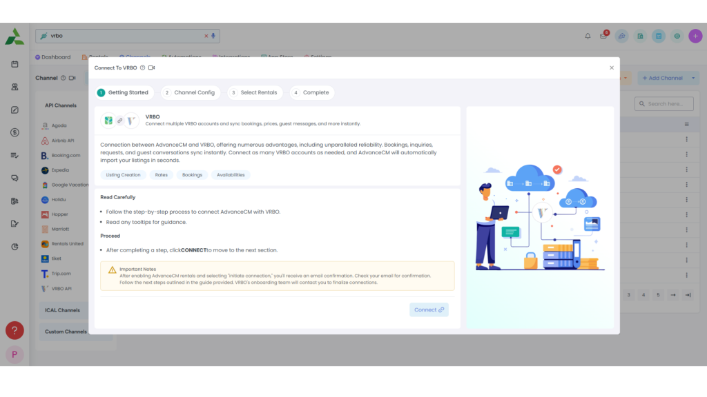
Task: Open the task checklist icon in sidebar
Action: (x=14, y=155)
